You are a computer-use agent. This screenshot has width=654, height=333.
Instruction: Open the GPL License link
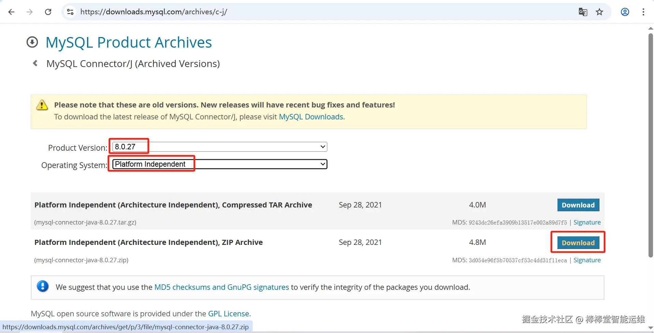point(228,314)
